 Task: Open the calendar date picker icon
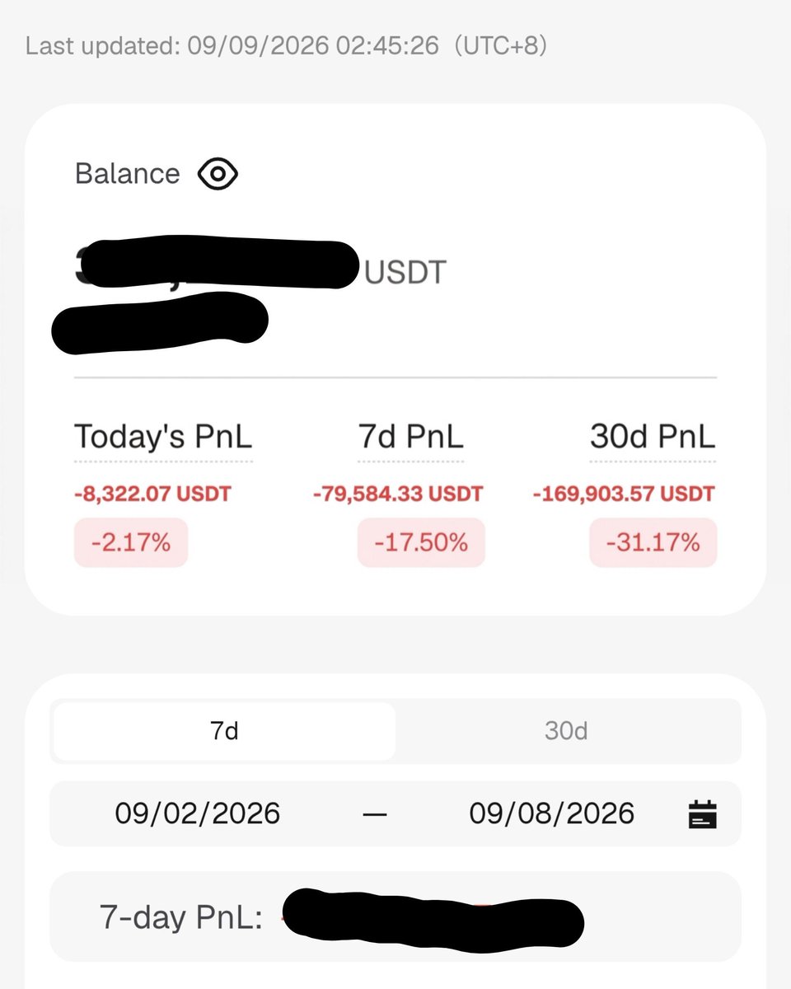coord(702,813)
